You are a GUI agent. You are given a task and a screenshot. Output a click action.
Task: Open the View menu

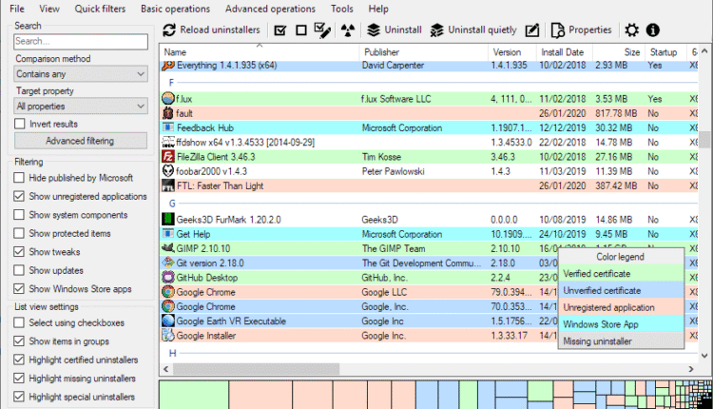(49, 9)
